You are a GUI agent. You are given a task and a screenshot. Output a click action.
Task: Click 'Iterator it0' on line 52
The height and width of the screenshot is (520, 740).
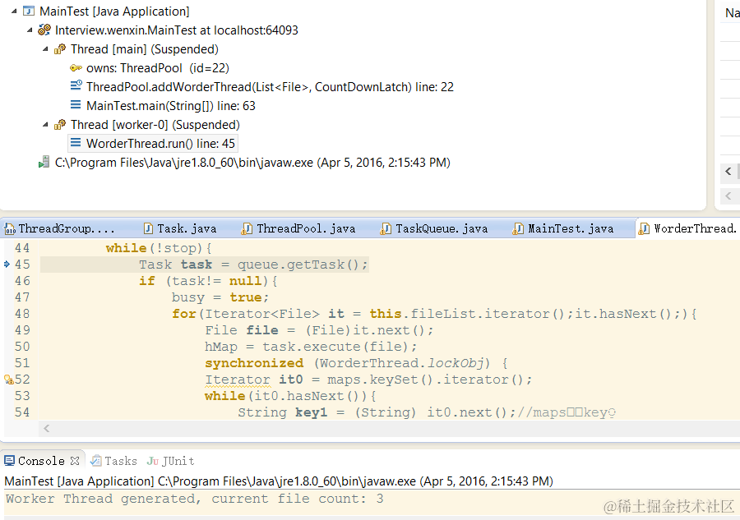(254, 380)
